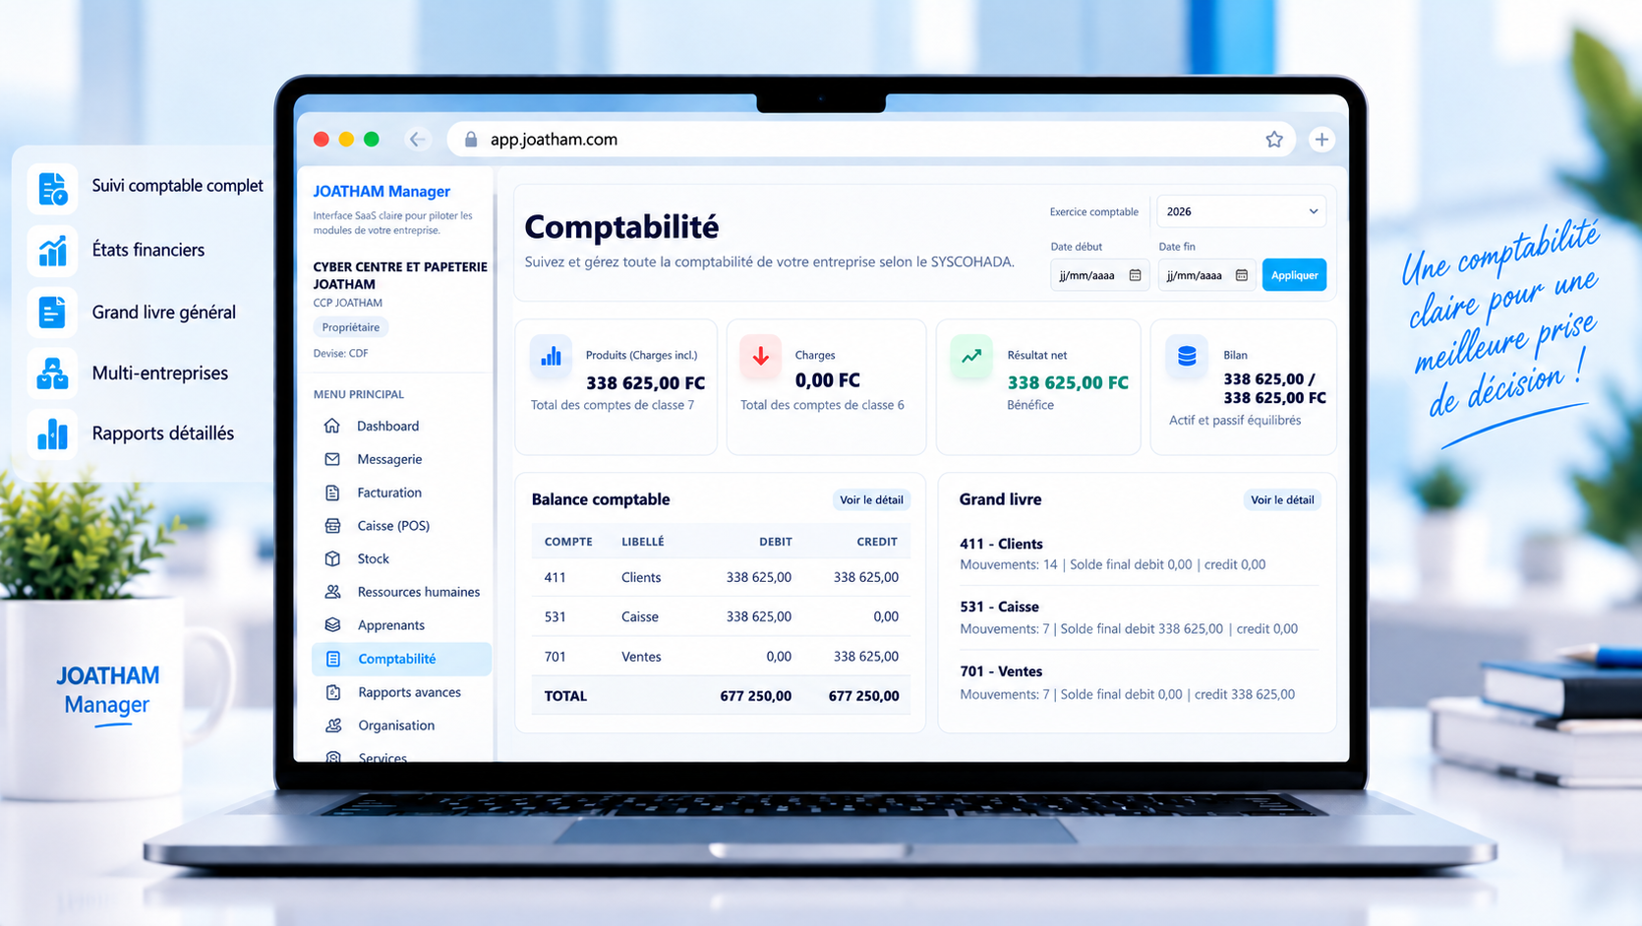Open Caisse (POS) module

[x=401, y=526]
